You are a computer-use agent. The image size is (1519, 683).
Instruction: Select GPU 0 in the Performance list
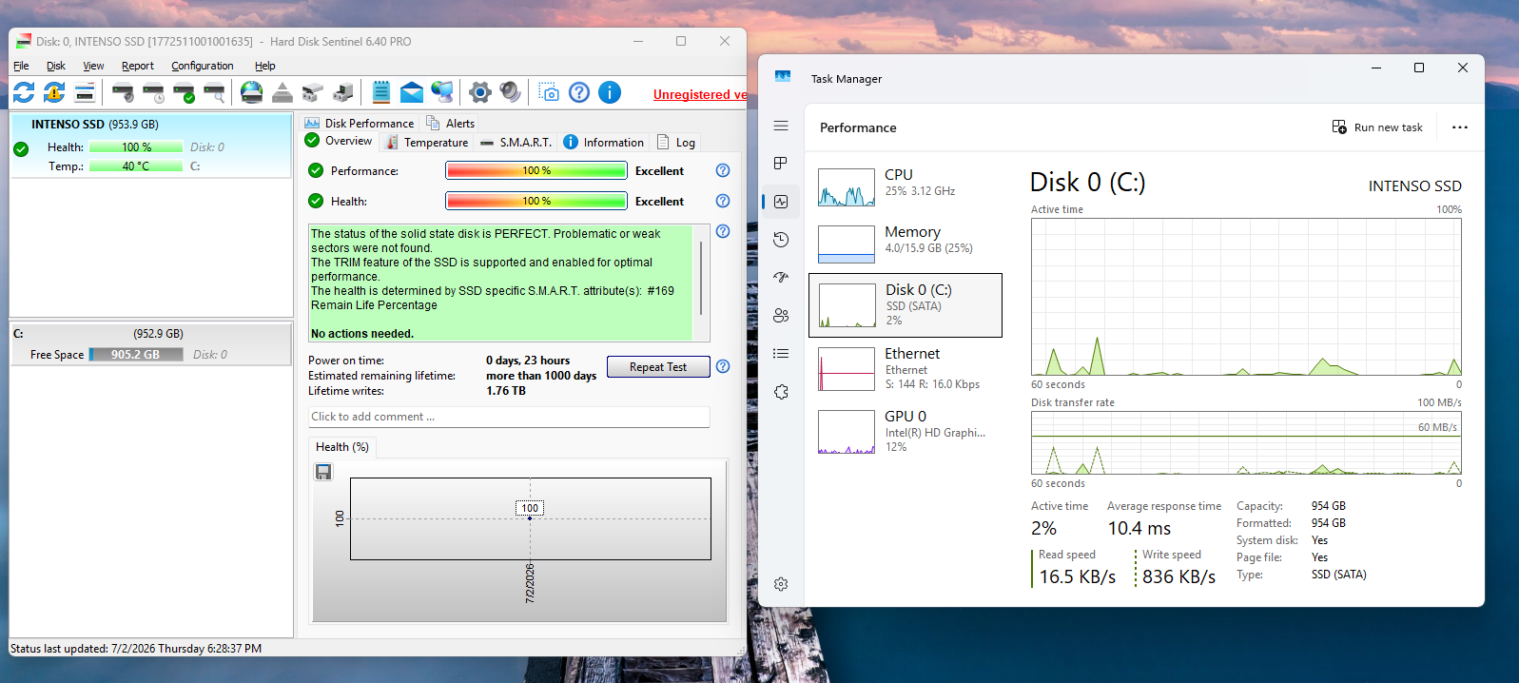906,431
